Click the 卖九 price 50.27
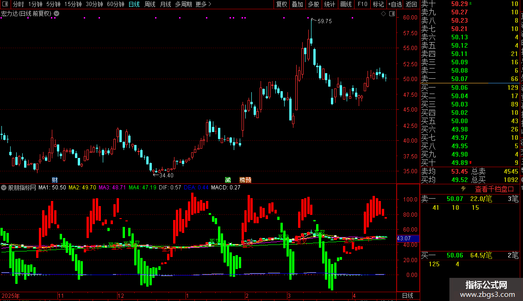 [x=459, y=12]
